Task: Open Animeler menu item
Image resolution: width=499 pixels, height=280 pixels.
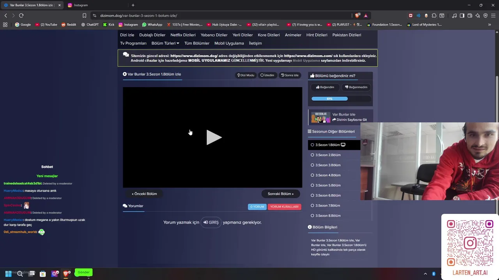Action: pos(293,35)
